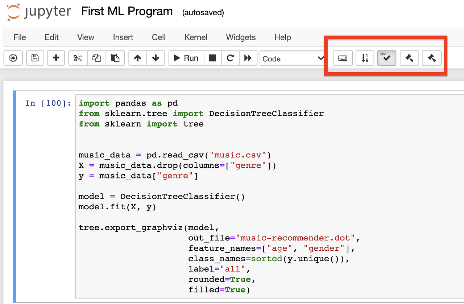The image size is (464, 304).
Task: Run the current cell
Action: coord(186,58)
